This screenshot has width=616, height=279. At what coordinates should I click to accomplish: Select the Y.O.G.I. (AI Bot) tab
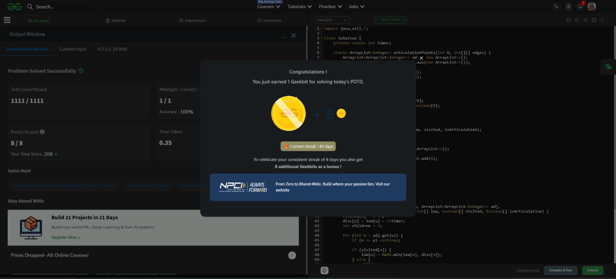point(112,49)
